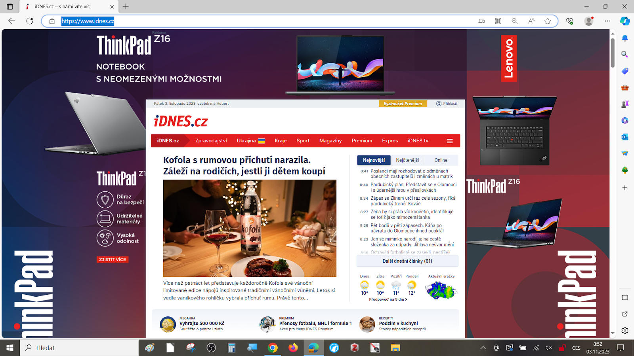Open Expres section

coord(390,141)
